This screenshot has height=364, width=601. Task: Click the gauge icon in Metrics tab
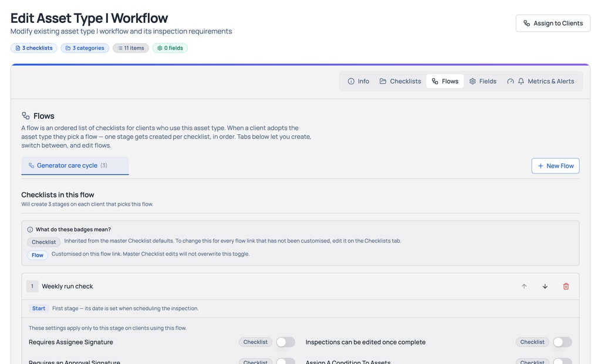point(510,81)
